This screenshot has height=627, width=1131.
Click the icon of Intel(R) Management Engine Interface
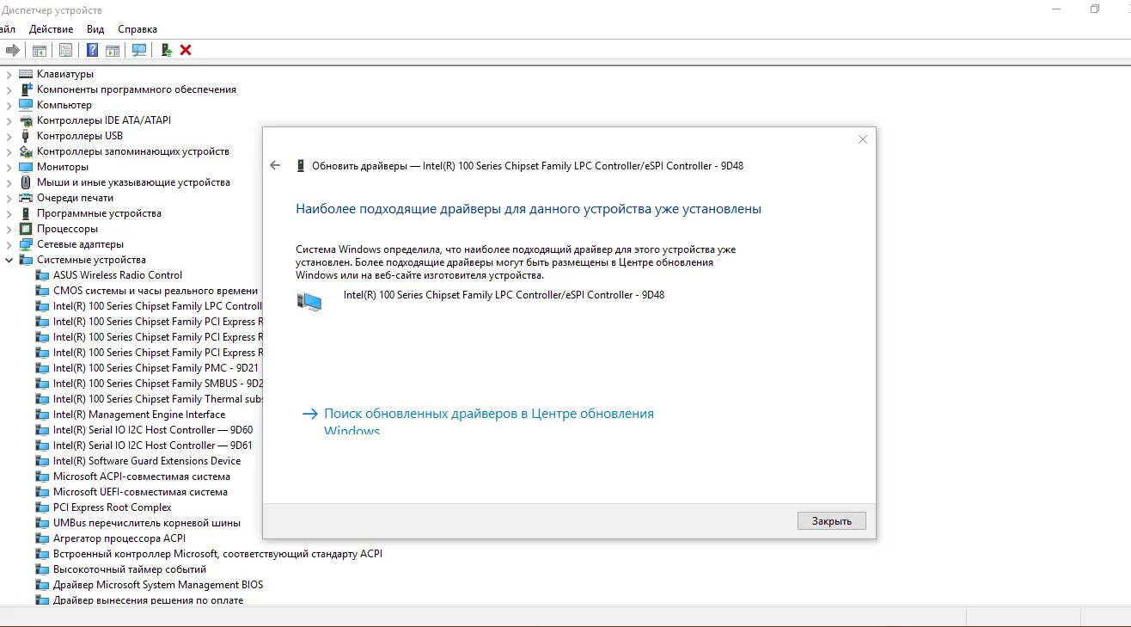[42, 415]
